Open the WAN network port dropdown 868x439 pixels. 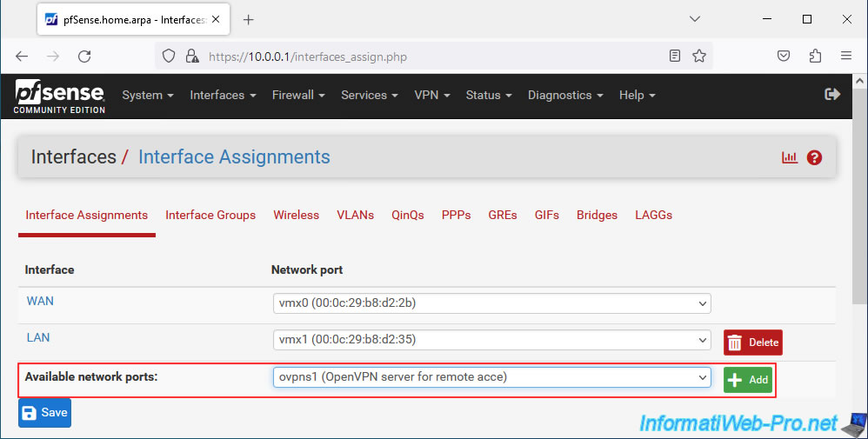coord(492,303)
